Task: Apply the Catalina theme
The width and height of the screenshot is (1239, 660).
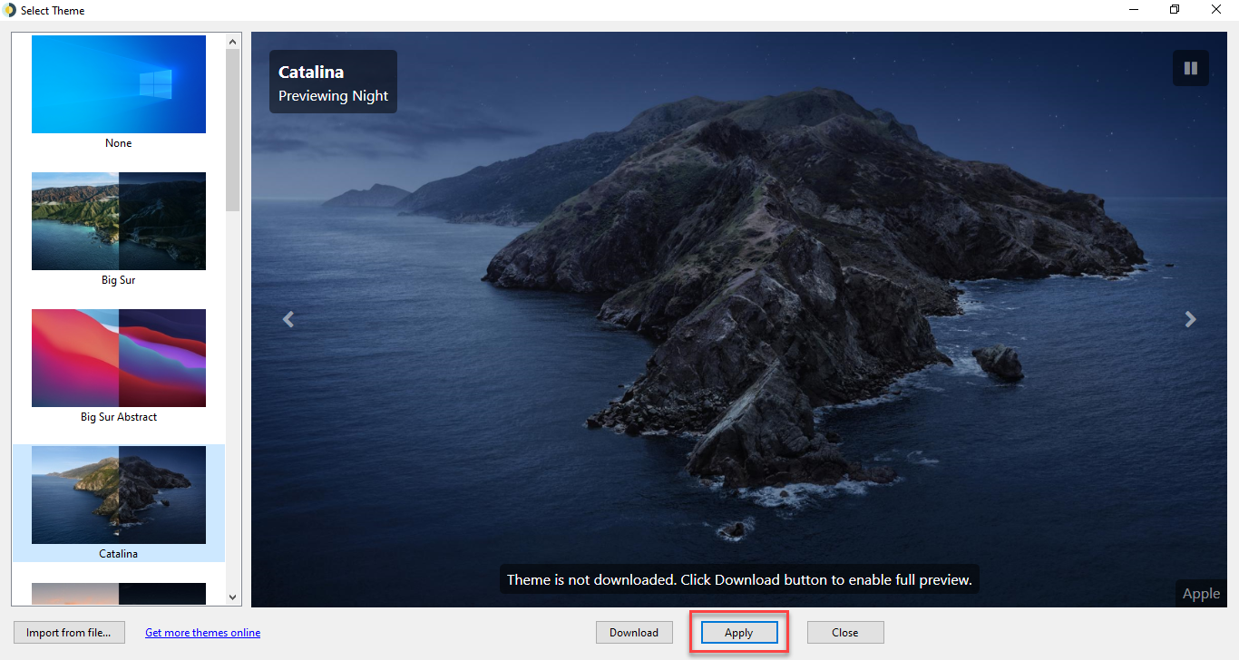Action: coord(738,632)
